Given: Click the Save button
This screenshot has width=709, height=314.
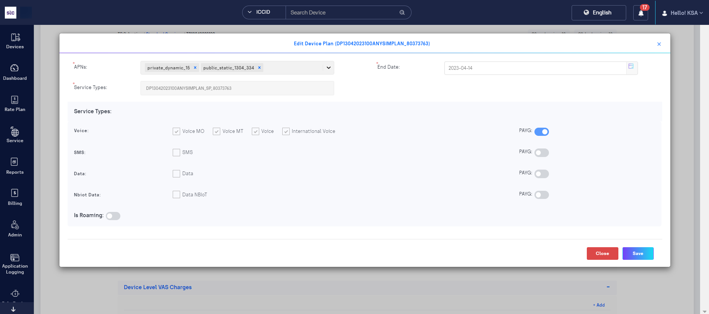Looking at the screenshot, I should pyautogui.click(x=638, y=254).
